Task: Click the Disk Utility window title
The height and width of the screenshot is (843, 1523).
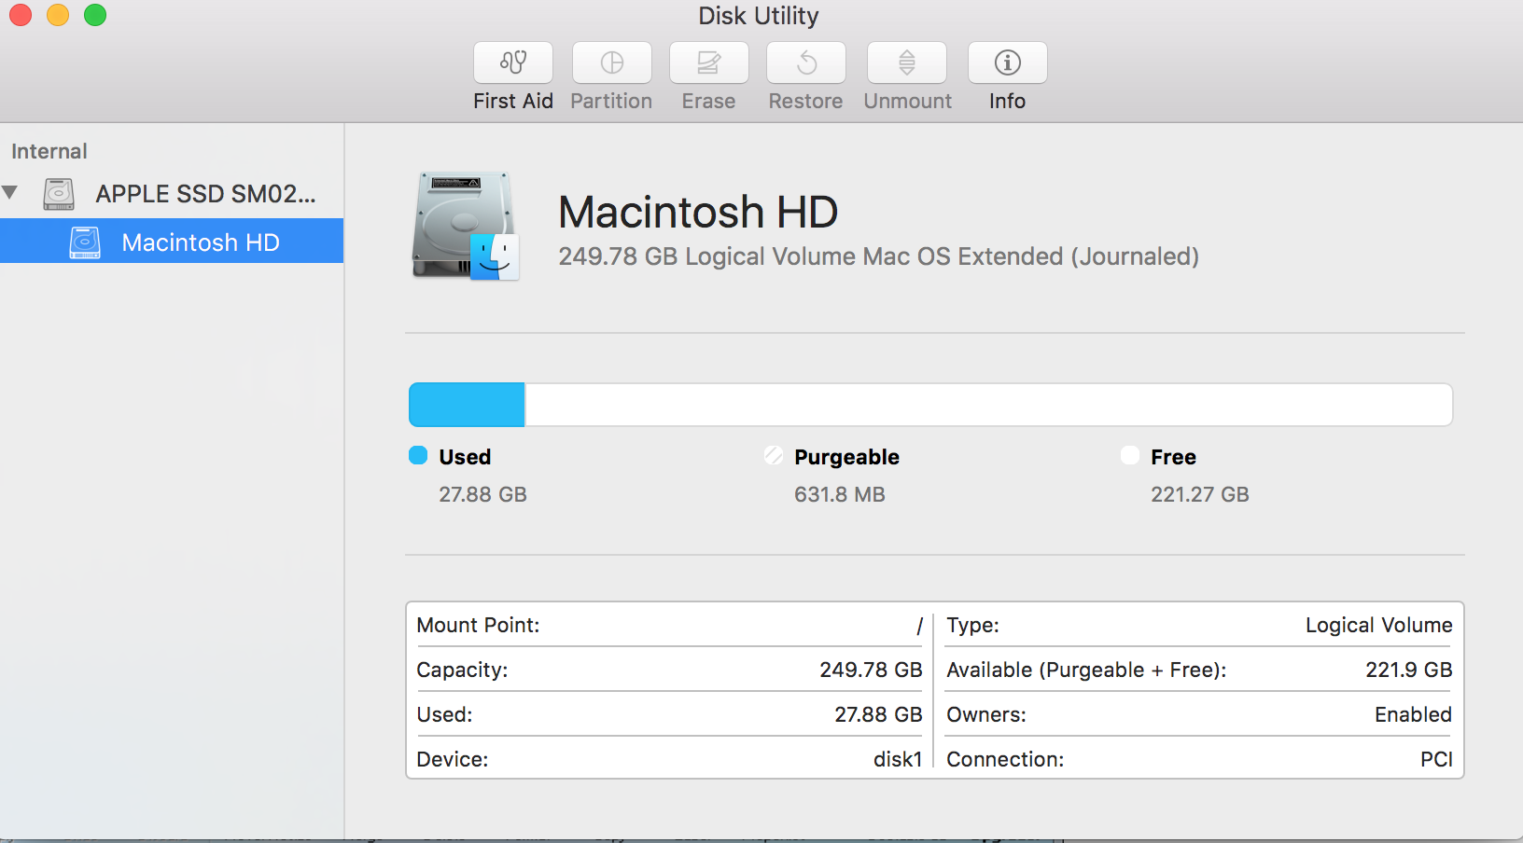Action: [x=758, y=16]
